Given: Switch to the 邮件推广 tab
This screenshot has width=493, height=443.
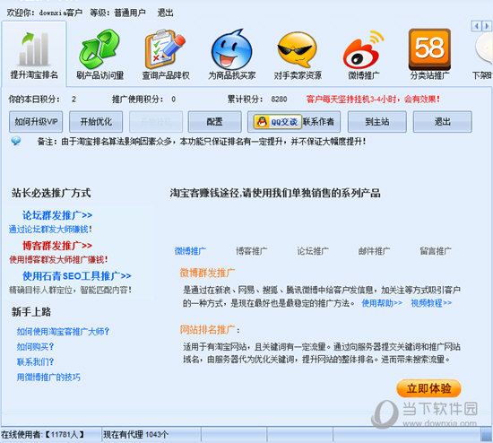Looking at the screenshot, I should point(374,251).
